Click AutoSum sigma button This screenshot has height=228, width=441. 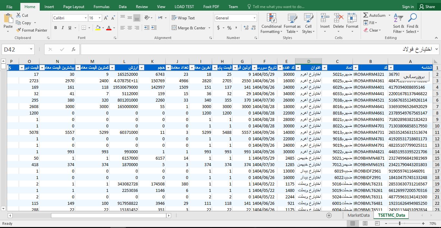[x=366, y=15]
